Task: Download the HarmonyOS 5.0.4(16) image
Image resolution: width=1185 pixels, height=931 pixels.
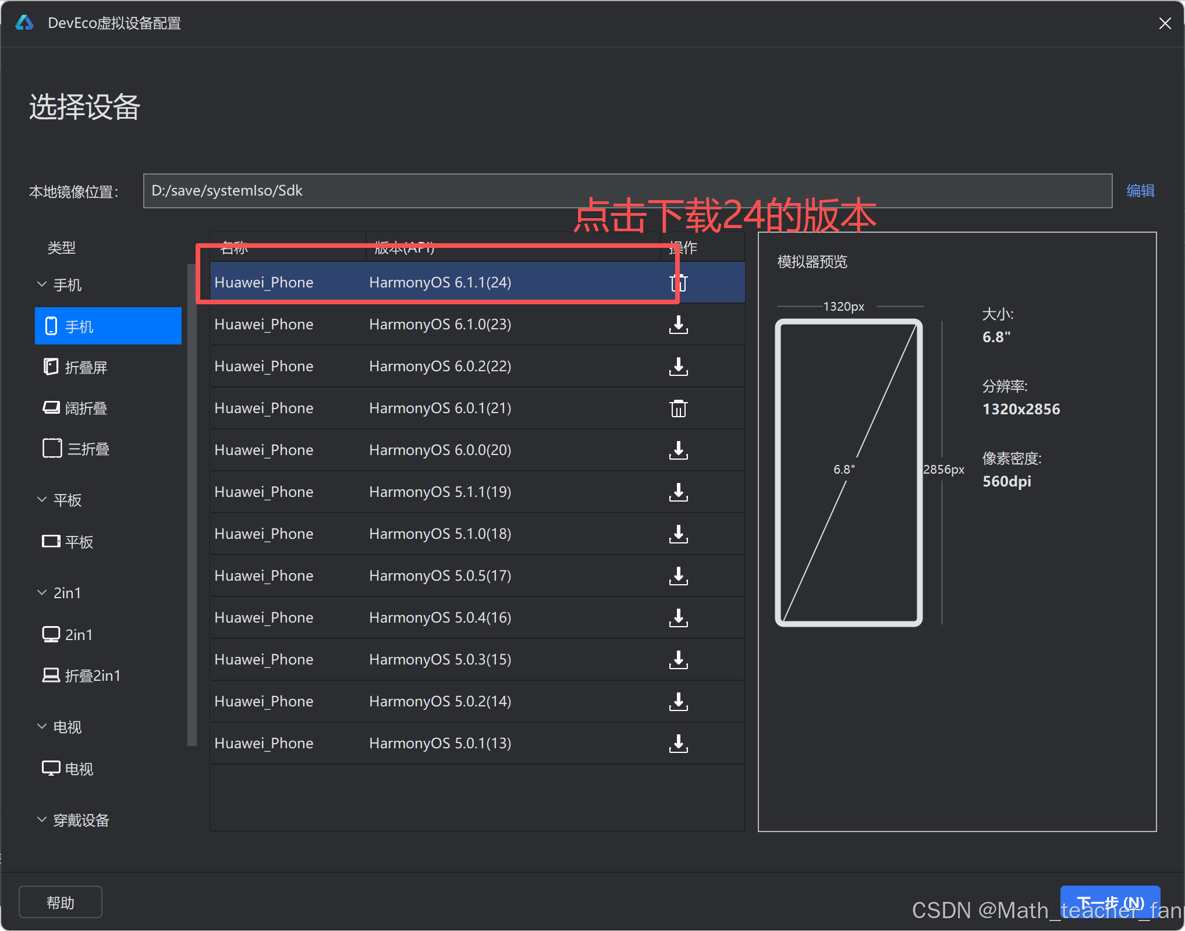Action: (678, 618)
